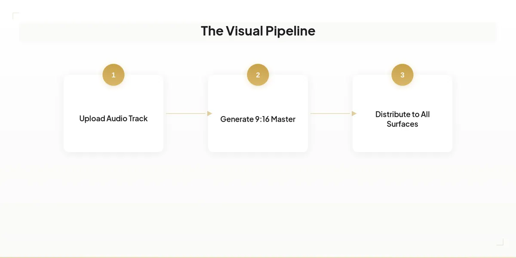Click the gold step 2 number badge
The width and height of the screenshot is (516, 258).
[258, 75]
